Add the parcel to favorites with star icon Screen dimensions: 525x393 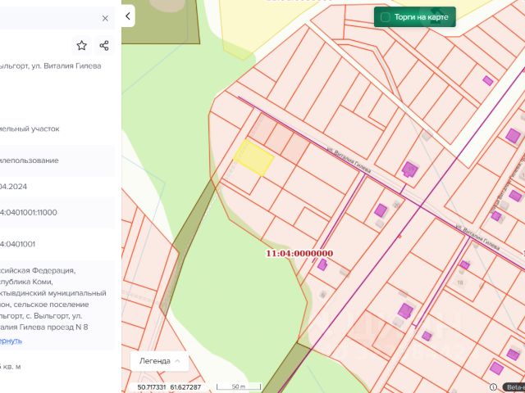(82, 46)
